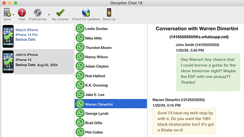Click the Check for Updates globe icon

pyautogui.click(x=86, y=13)
